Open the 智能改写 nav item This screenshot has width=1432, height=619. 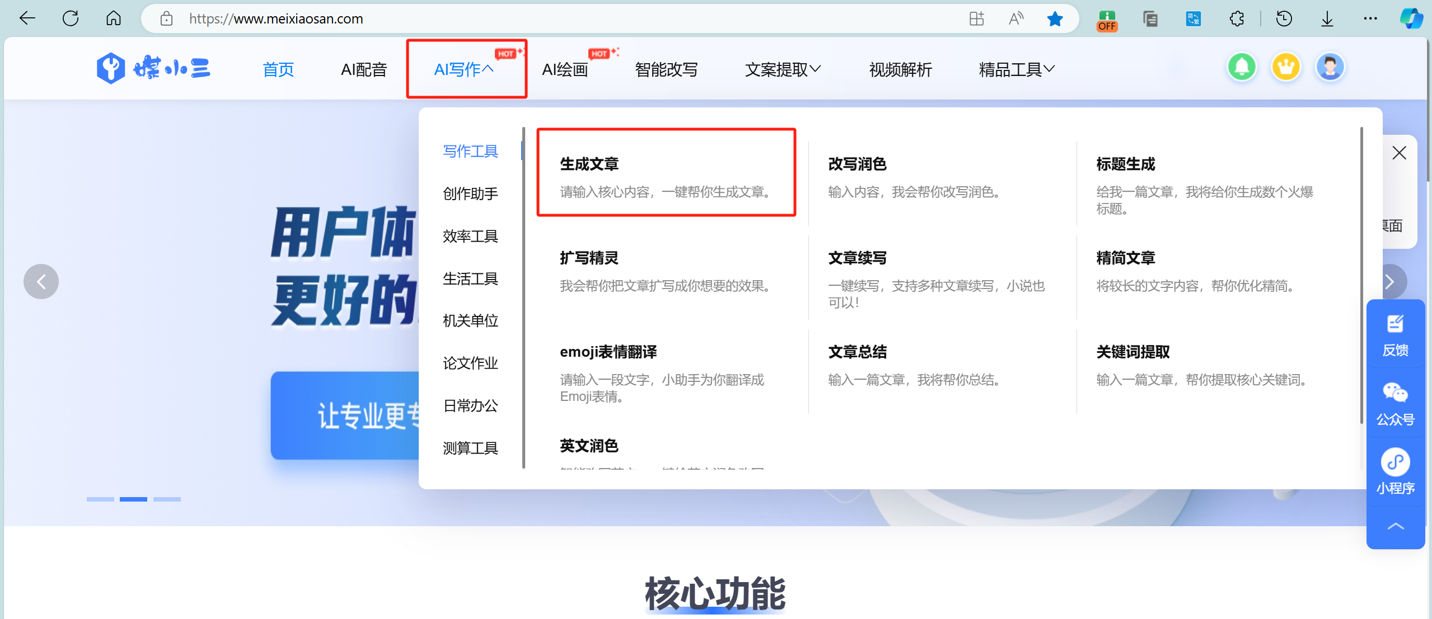coord(666,69)
